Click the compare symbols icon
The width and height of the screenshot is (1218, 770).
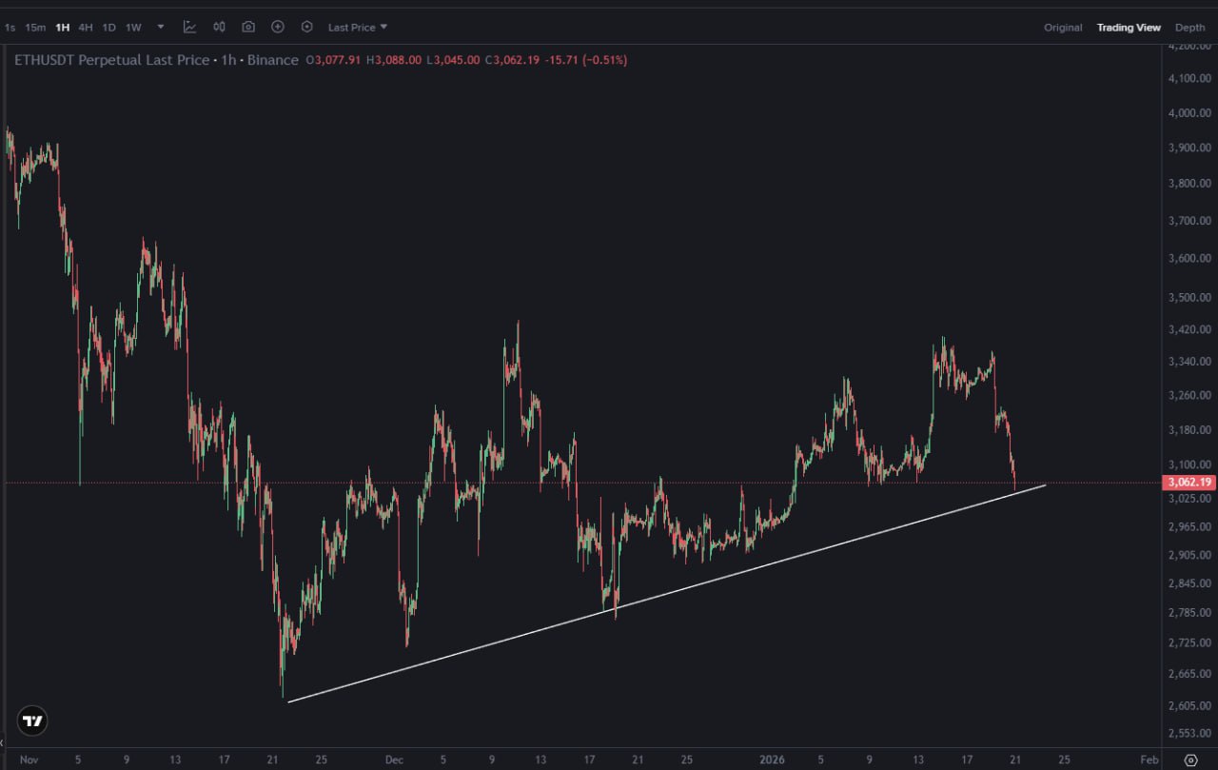pyautogui.click(x=218, y=27)
